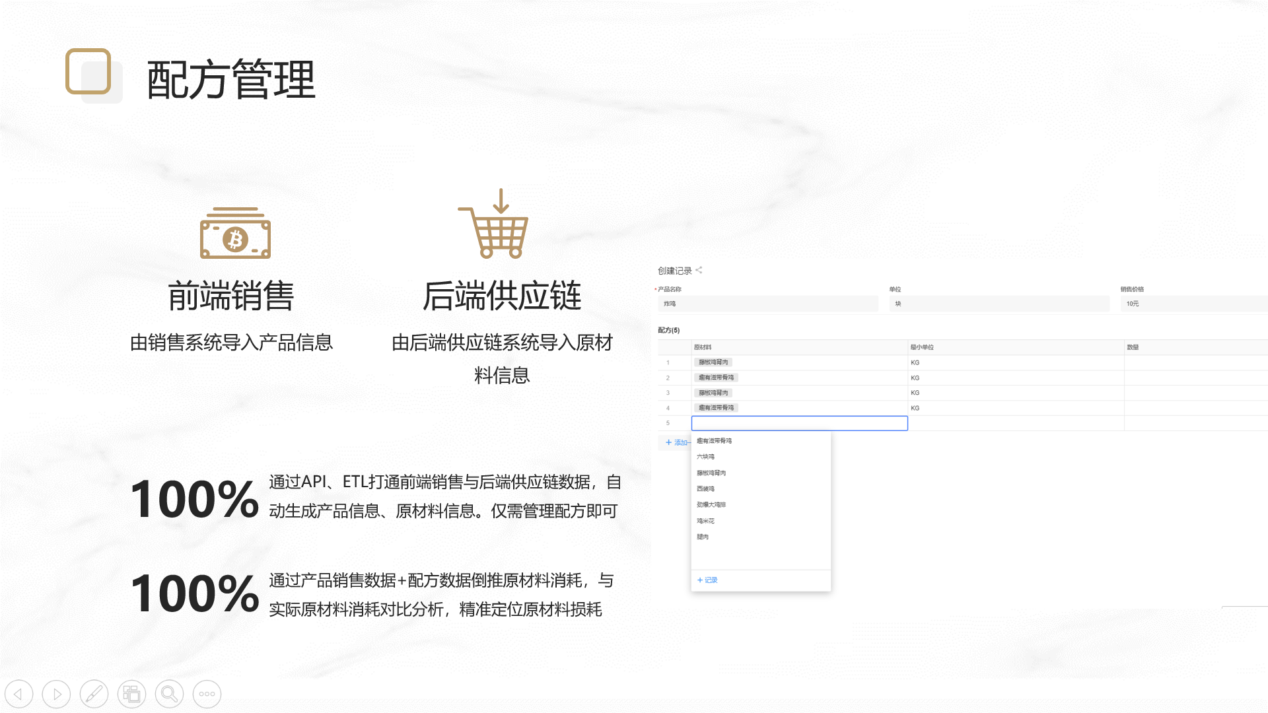1268x713 pixels.
Task: Activate the zoom magnifier tool
Action: point(169,694)
